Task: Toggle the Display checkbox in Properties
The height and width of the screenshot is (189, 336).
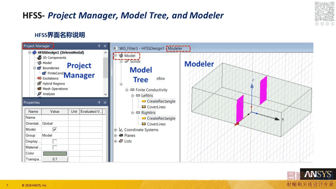Action: coord(55,141)
